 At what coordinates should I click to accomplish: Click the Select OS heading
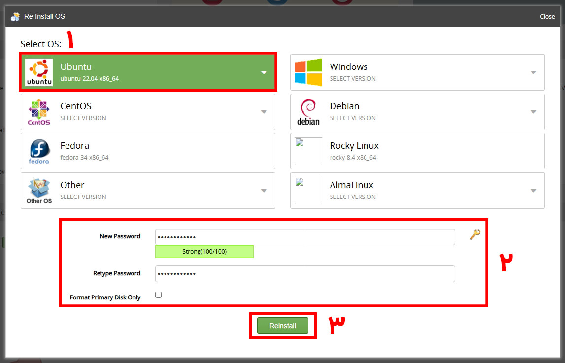[41, 44]
